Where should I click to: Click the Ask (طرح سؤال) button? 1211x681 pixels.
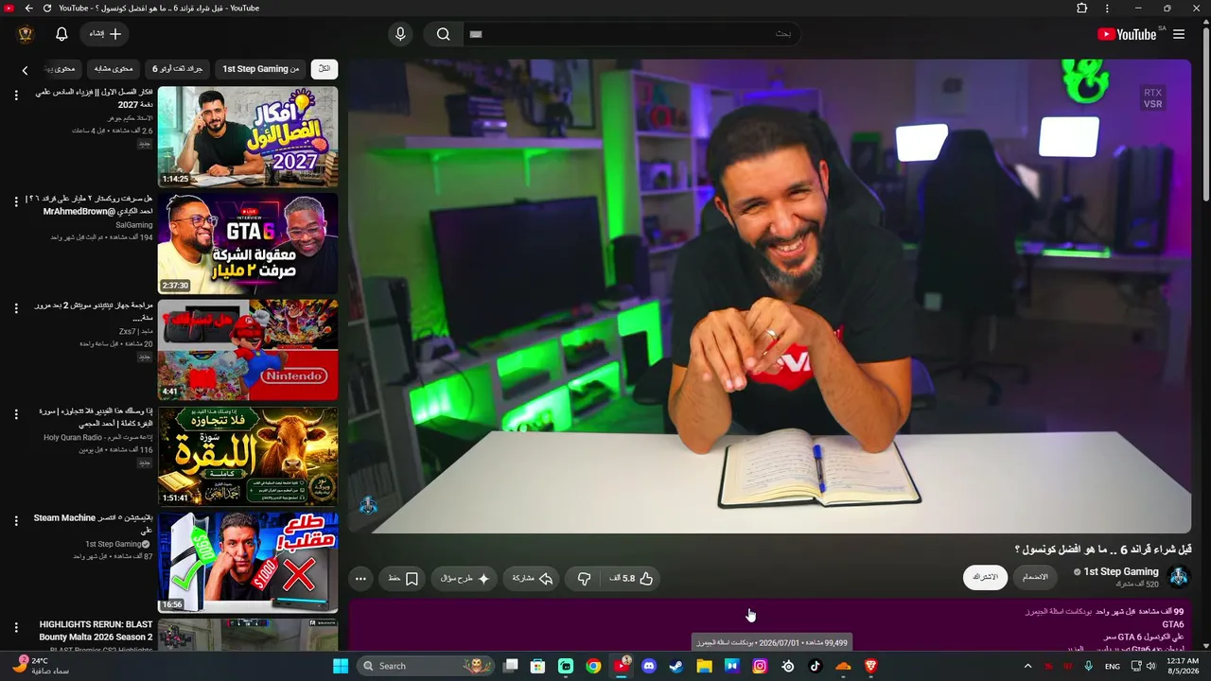click(465, 578)
